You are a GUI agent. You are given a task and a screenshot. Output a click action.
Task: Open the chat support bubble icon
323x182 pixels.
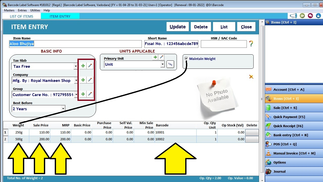coord(310,15)
